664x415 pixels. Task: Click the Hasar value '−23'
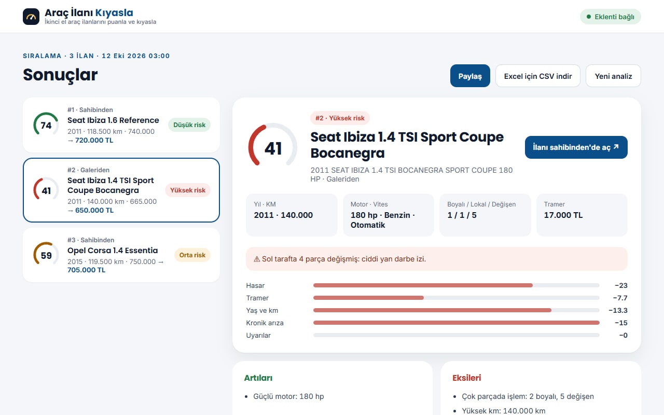[x=621, y=286]
